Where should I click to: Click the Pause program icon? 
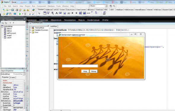[25, 14]
